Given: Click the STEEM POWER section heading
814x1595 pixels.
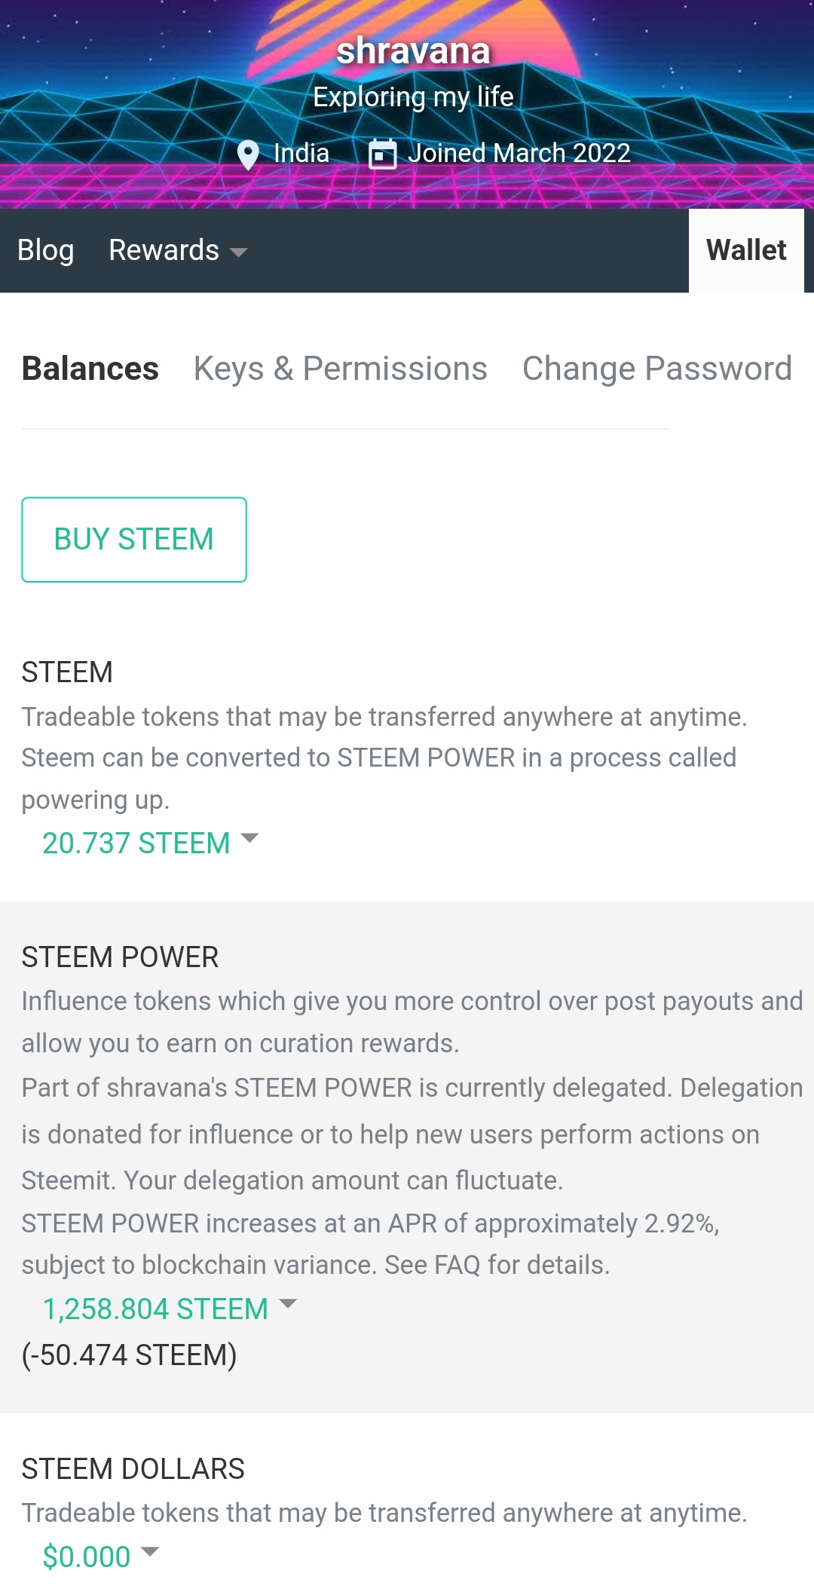Looking at the screenshot, I should coord(120,957).
